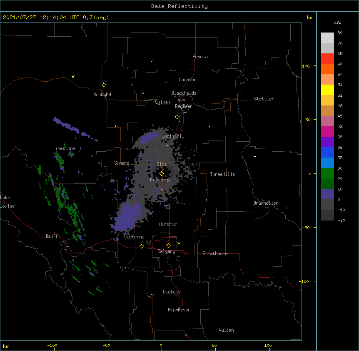359x351 pixels.
Task: Click the Airdrie city label
Action: tap(168, 224)
